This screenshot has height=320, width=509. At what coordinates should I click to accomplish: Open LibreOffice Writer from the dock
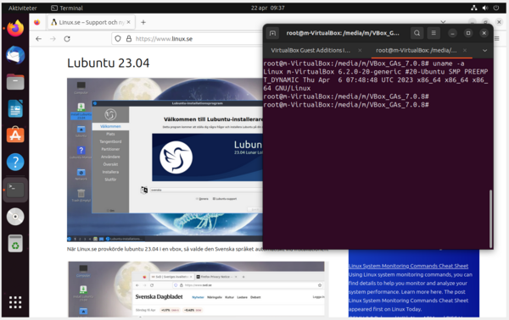tap(15, 108)
